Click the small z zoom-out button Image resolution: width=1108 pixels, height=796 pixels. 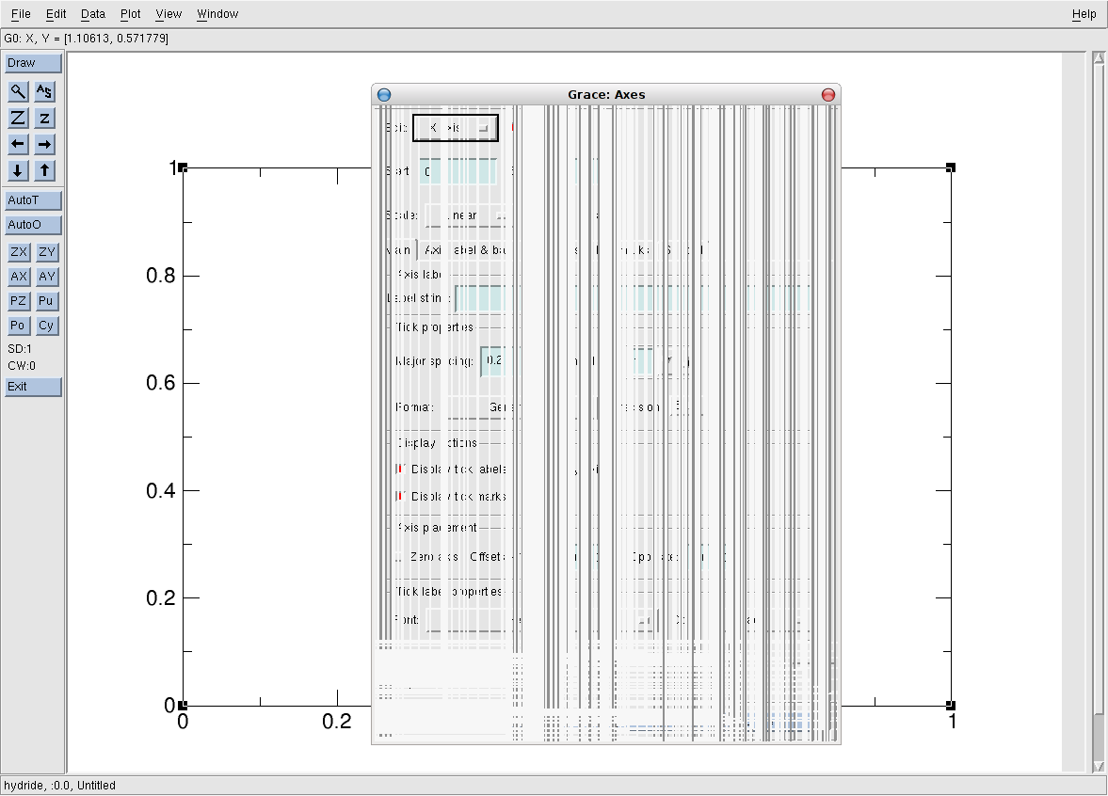click(x=45, y=118)
